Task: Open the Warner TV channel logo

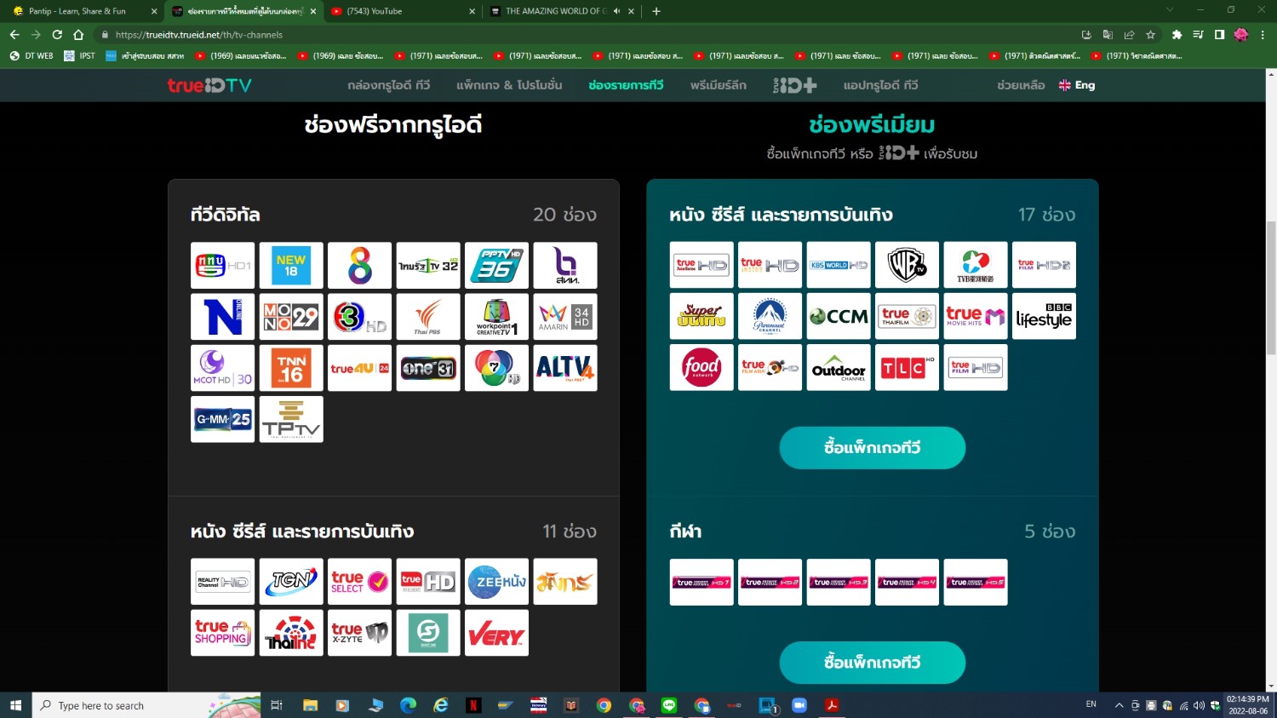Action: click(x=907, y=265)
